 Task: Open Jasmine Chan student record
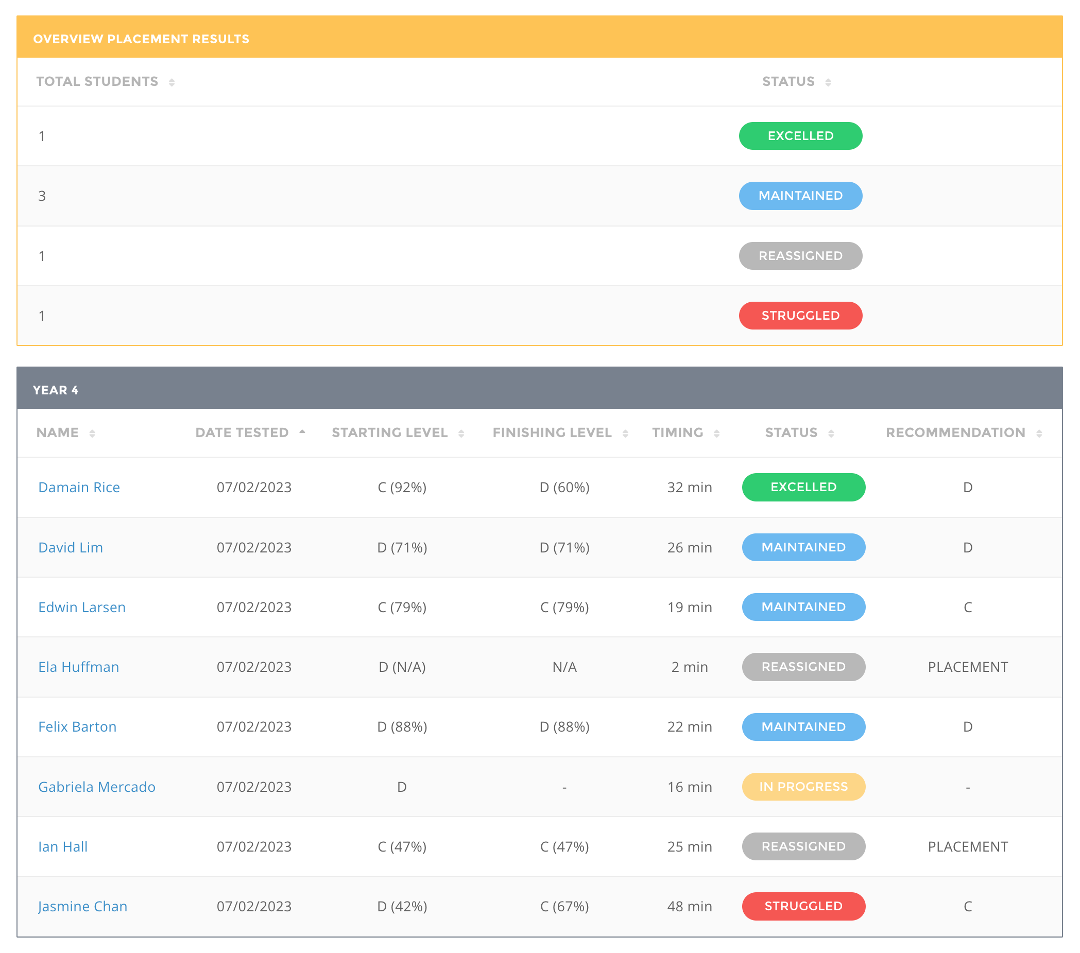click(82, 906)
